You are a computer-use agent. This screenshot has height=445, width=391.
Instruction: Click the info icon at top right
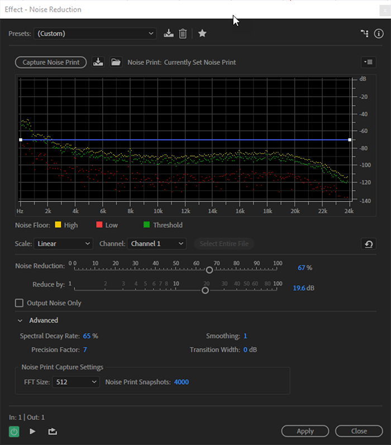tap(380, 34)
